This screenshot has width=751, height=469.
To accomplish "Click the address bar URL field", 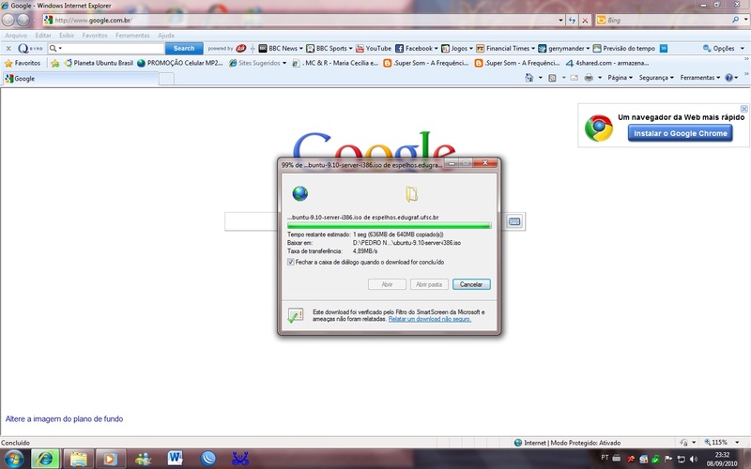I will click(x=304, y=20).
